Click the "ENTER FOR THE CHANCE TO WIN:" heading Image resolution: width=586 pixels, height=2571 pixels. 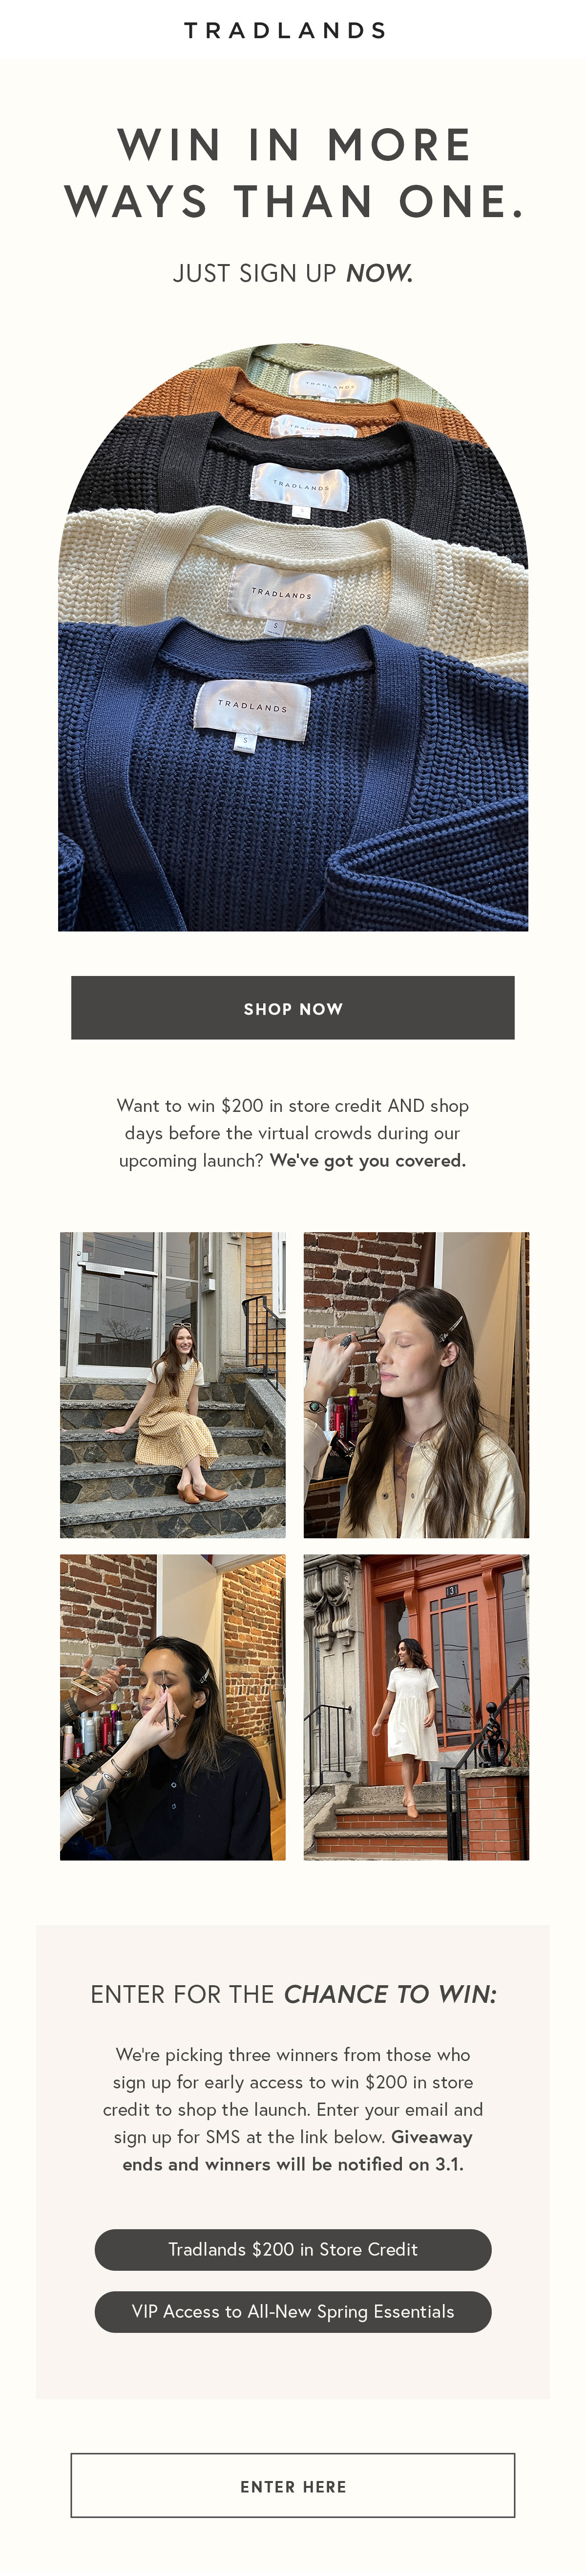tap(293, 1994)
